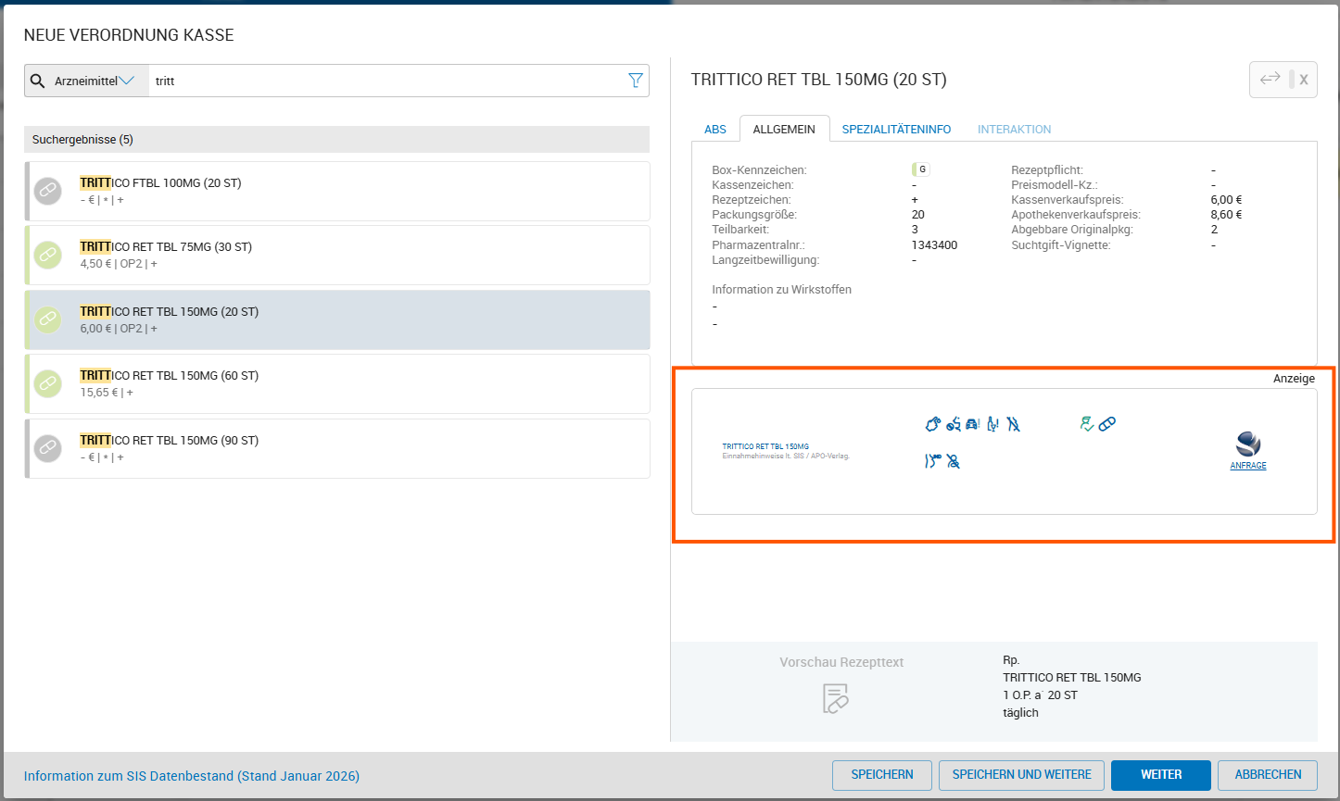
Task: Click the car driving warning icon
Action: pos(972,424)
